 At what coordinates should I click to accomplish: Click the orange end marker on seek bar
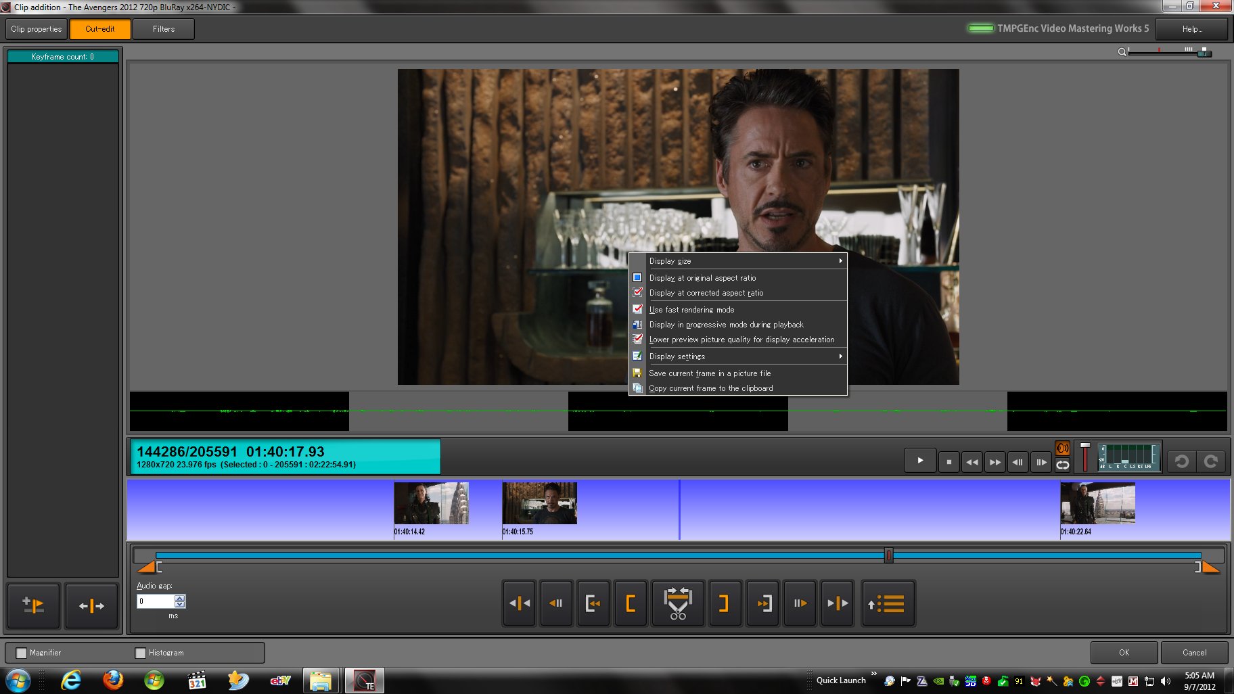click(1210, 567)
